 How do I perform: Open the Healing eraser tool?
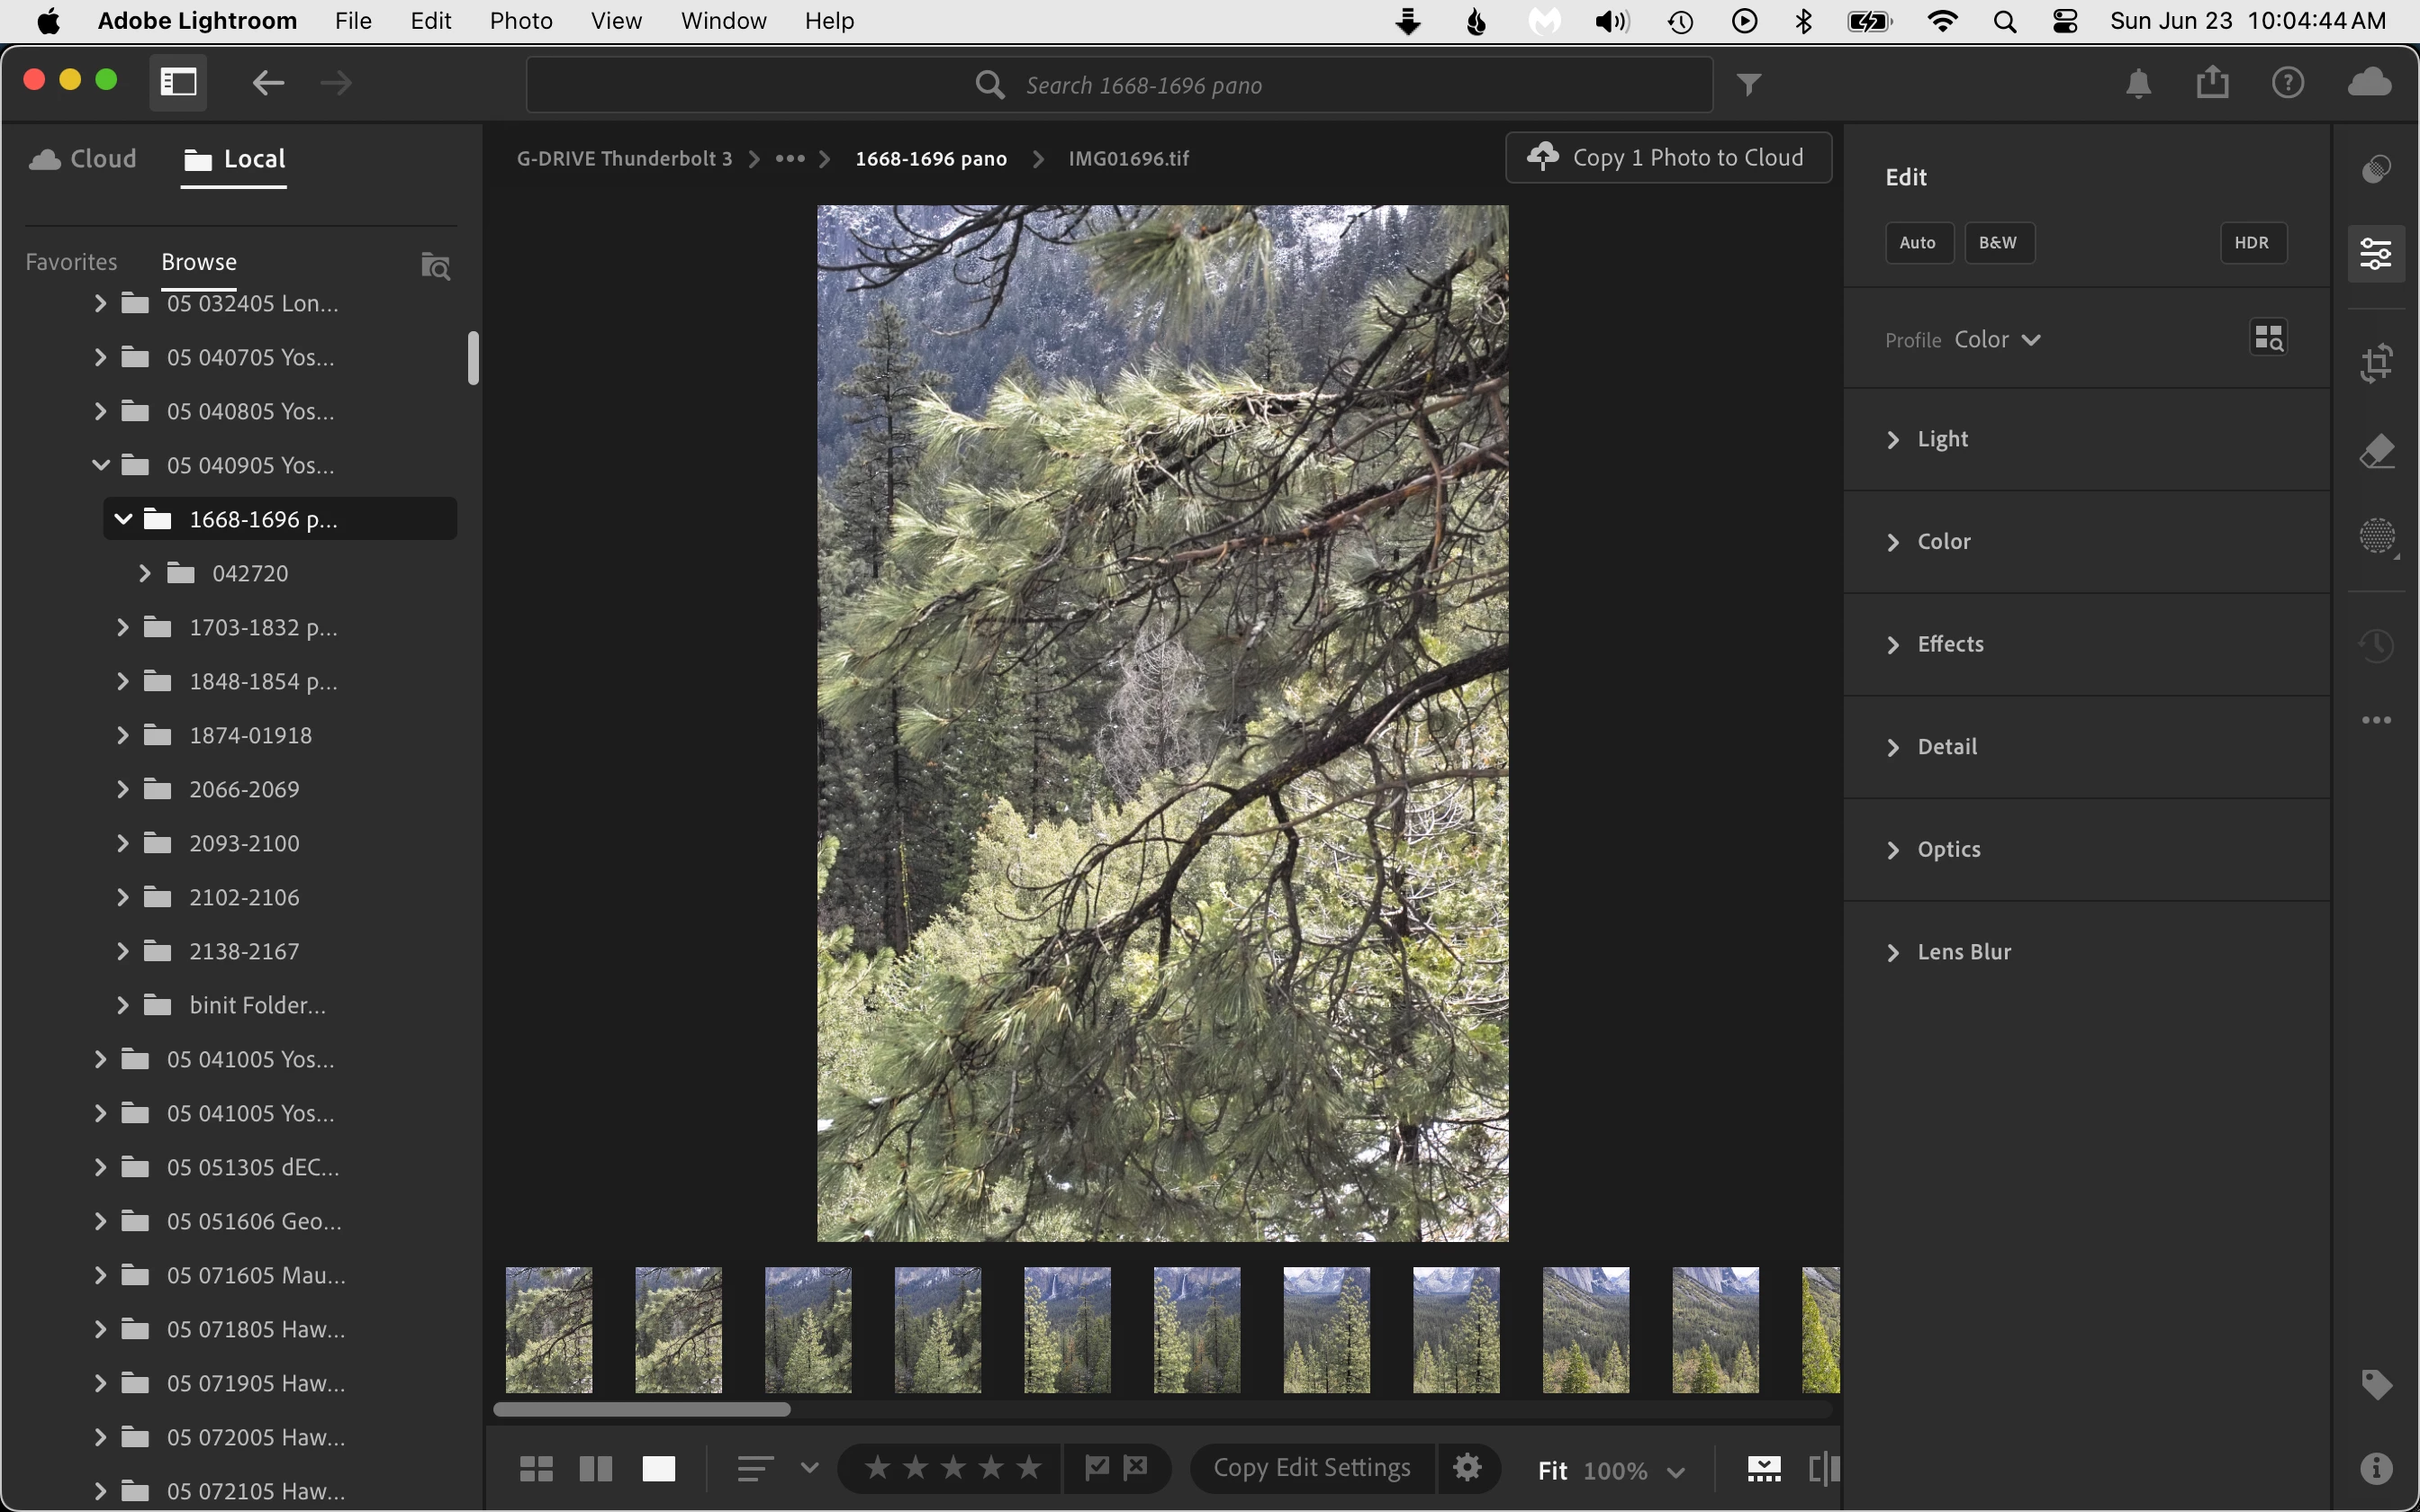point(2376,452)
